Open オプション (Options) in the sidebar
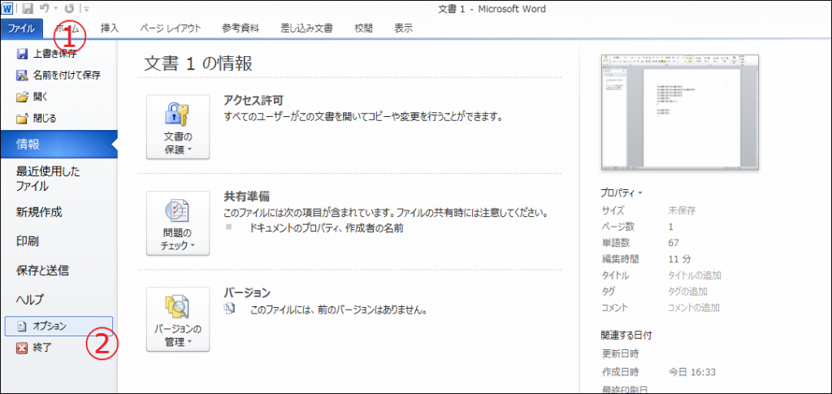The image size is (832, 394). 58,326
